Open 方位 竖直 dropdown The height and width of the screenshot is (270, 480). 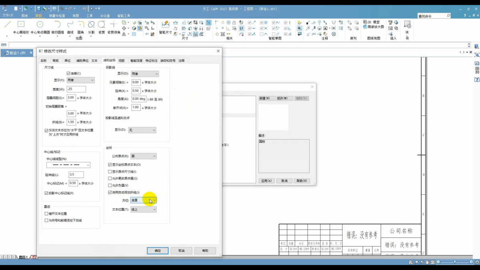point(144,200)
